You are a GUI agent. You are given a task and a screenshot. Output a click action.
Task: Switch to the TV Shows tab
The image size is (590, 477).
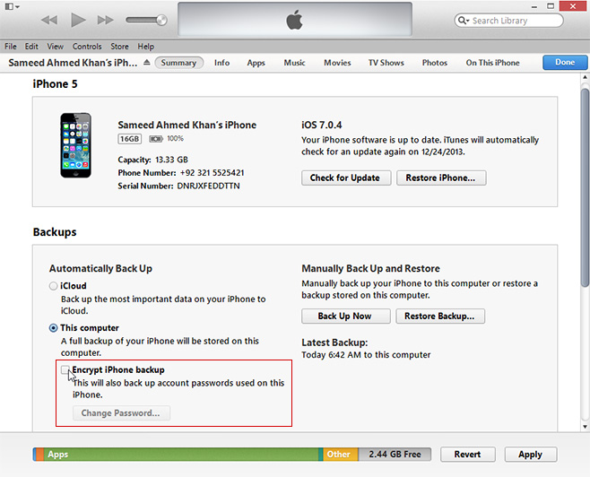[x=386, y=63]
